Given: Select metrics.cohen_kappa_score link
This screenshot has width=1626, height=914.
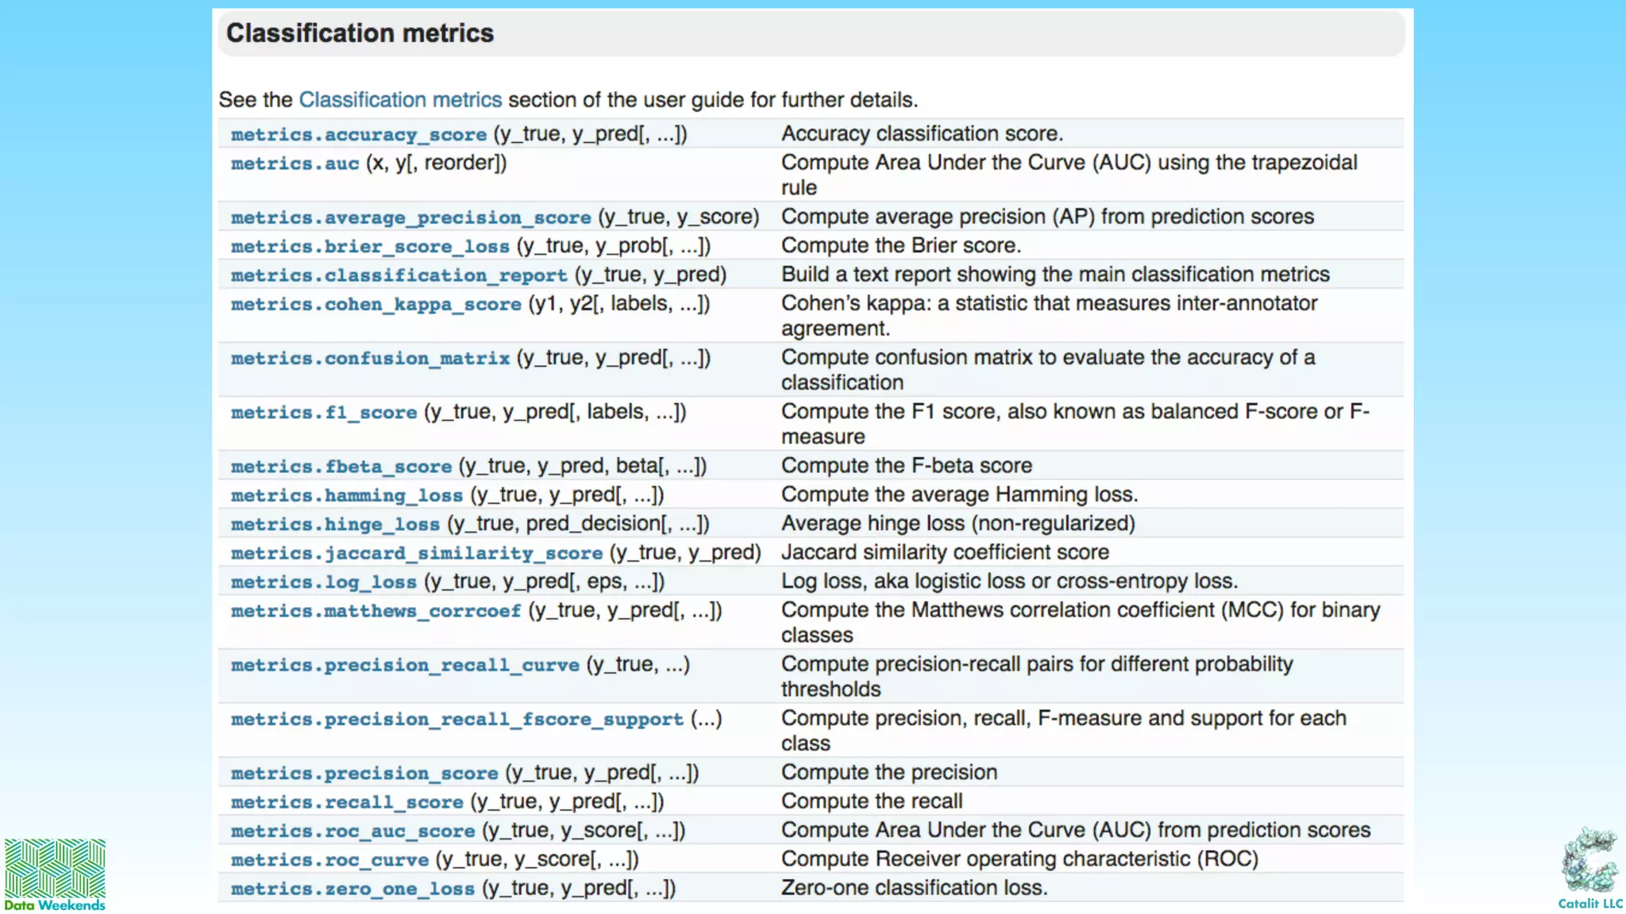Looking at the screenshot, I should point(376,305).
